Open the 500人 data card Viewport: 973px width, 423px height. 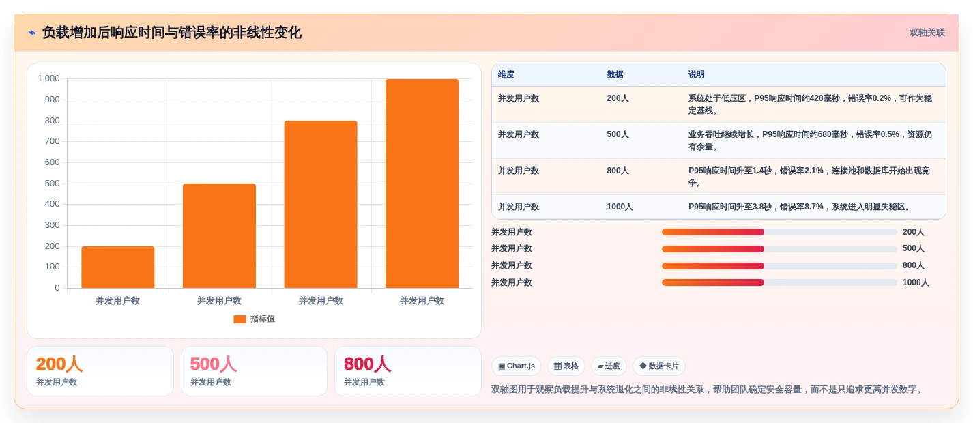pos(254,371)
